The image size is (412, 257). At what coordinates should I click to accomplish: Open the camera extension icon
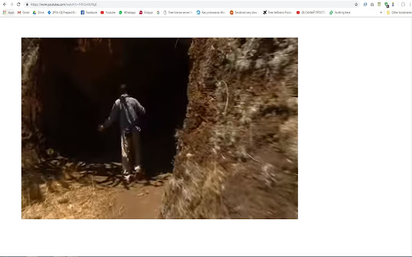(372, 4)
